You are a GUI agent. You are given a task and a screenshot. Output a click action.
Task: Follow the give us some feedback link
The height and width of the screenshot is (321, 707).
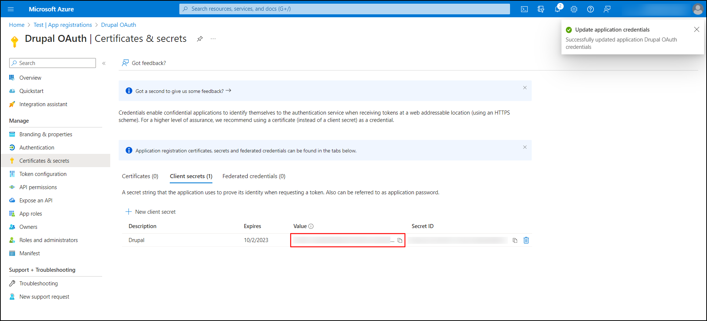point(183,91)
